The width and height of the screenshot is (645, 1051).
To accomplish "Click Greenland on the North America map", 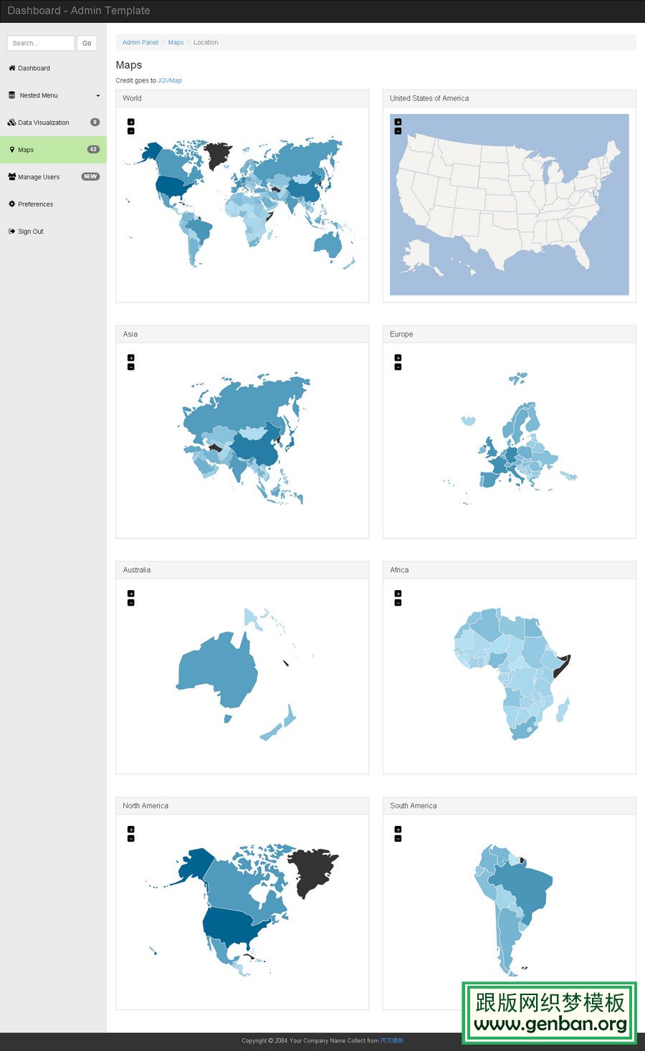I will click(x=312, y=869).
